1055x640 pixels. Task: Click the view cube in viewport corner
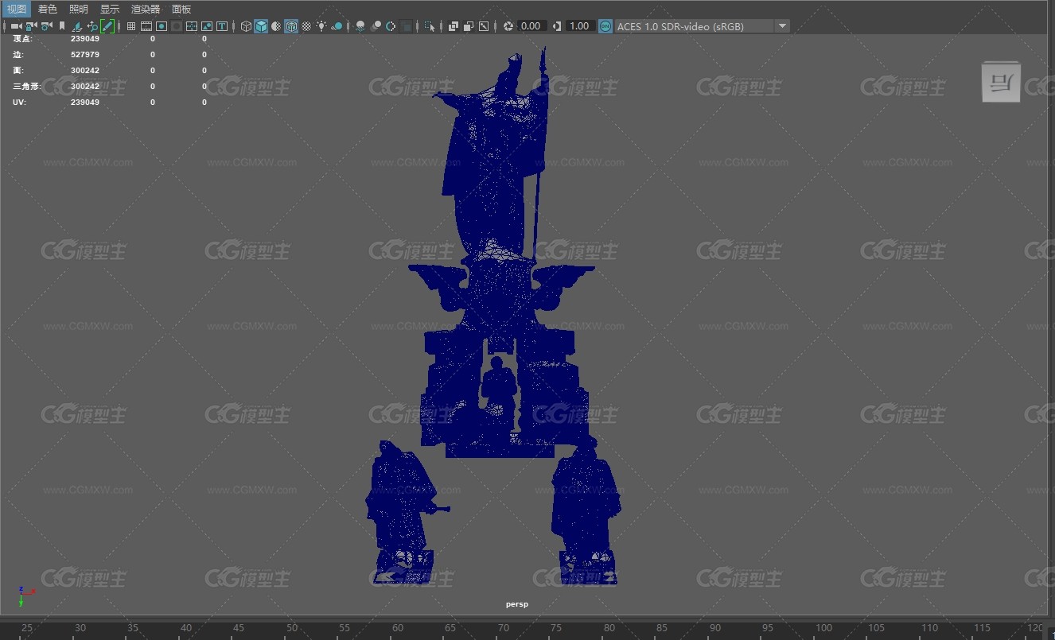[x=1001, y=82]
